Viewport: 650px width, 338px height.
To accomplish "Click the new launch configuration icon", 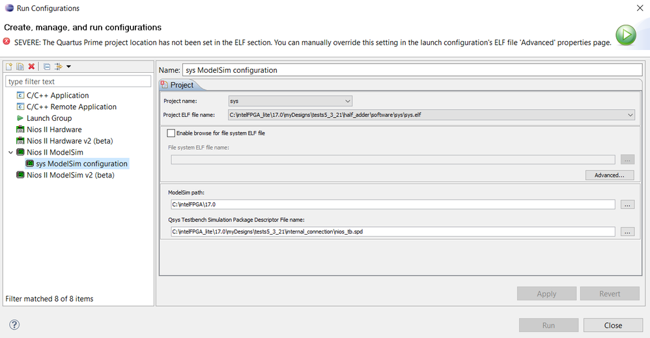I will (x=10, y=66).
